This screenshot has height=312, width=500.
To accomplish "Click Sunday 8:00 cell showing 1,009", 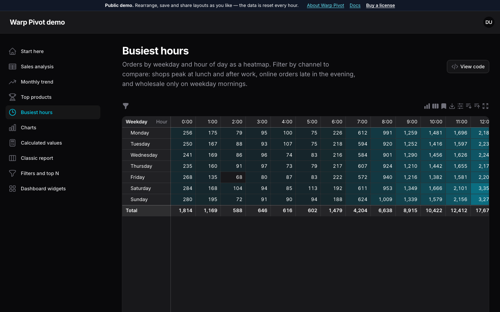I will point(383,199).
